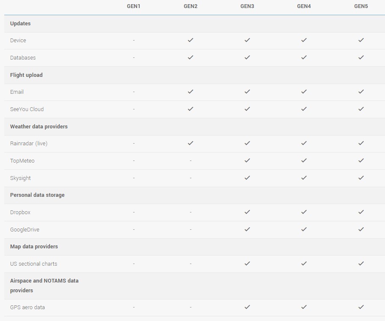Screen dimensions: 385x321
Task: Click the SeeYou Cloud row label
Action: 27,109
